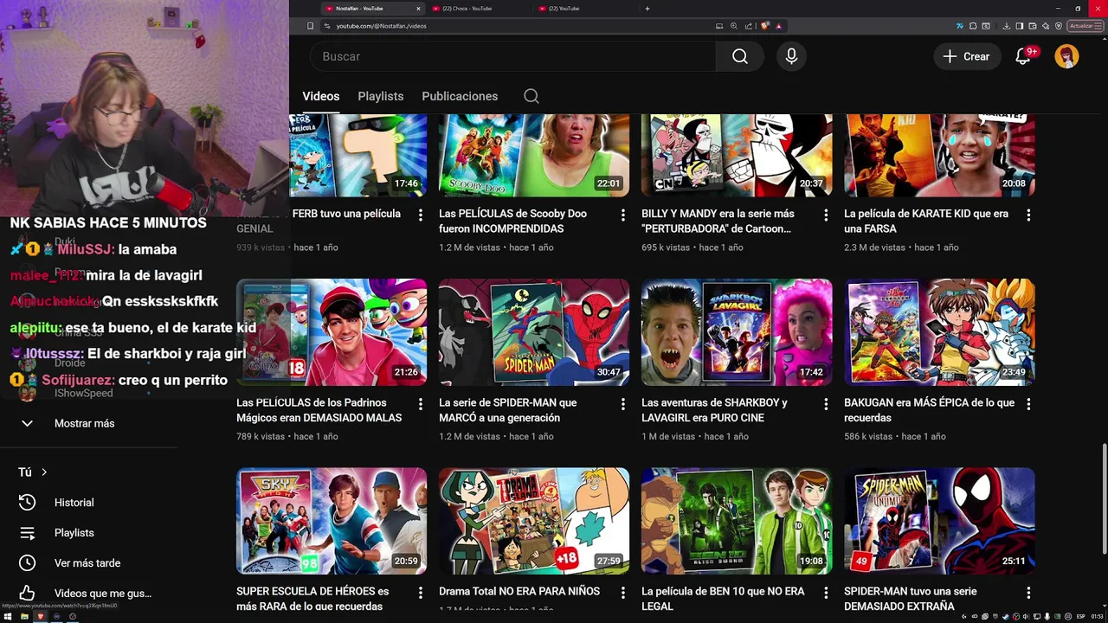Image resolution: width=1108 pixels, height=623 pixels.
Task: Switch to the Playlists channel tab
Action: [381, 96]
